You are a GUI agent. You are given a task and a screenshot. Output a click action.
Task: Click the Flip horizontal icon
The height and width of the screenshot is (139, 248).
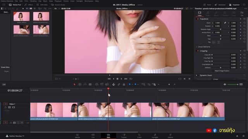[214, 42]
